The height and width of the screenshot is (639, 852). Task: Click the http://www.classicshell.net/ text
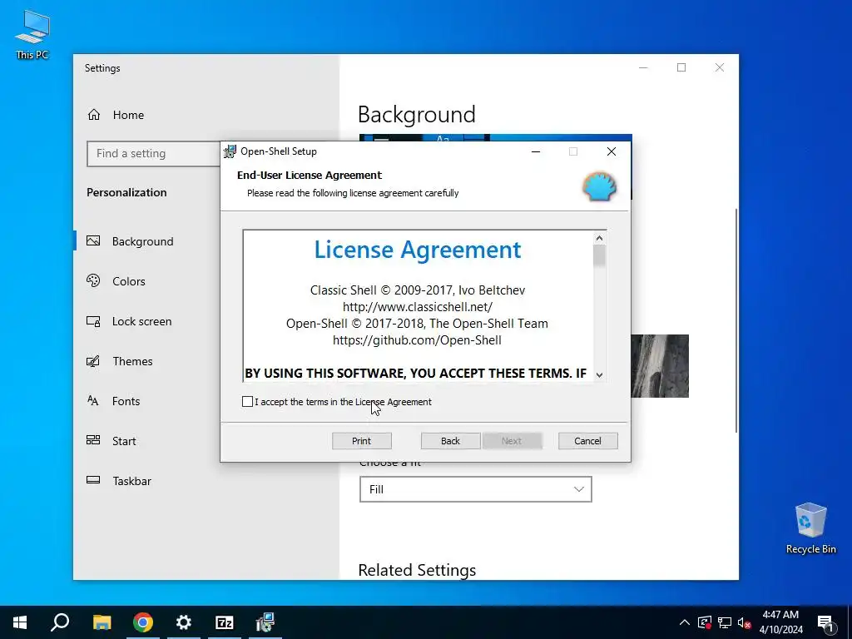(418, 307)
